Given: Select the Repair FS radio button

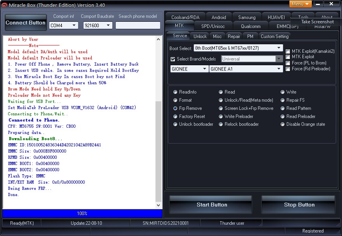Looking at the screenshot, I should pos(283,100).
